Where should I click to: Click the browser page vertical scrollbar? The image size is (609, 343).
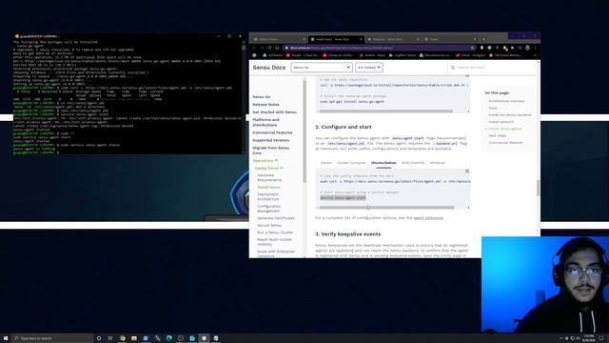coord(539,188)
